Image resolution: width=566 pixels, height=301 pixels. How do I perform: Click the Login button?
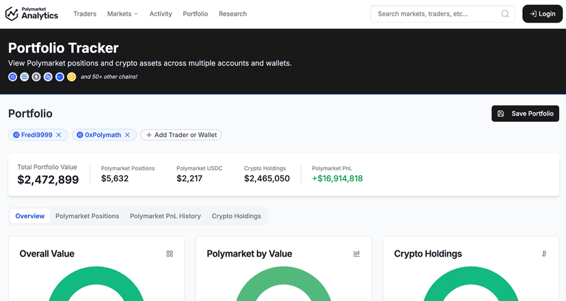tap(543, 14)
